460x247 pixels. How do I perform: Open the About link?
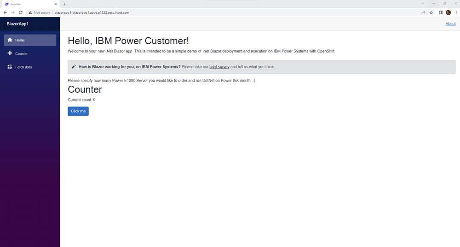coord(450,24)
